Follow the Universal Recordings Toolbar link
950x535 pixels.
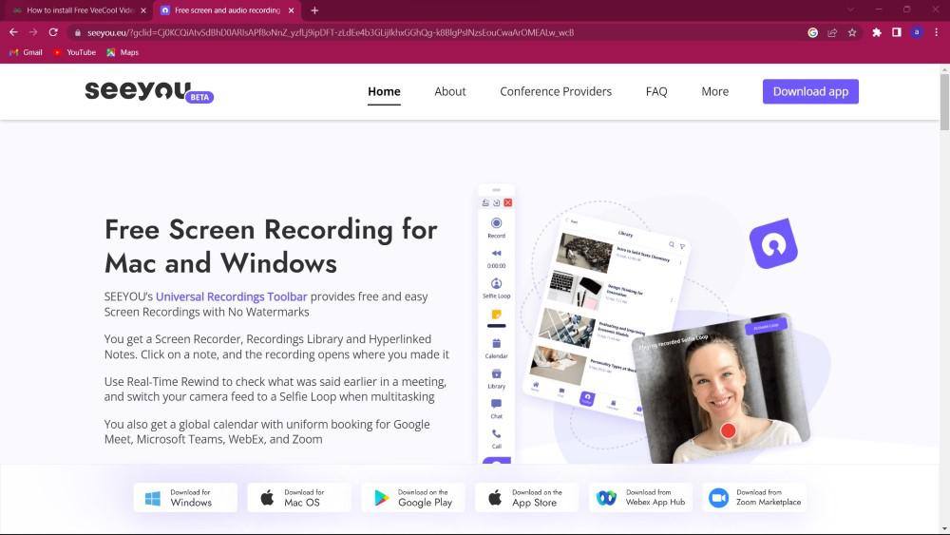click(232, 296)
